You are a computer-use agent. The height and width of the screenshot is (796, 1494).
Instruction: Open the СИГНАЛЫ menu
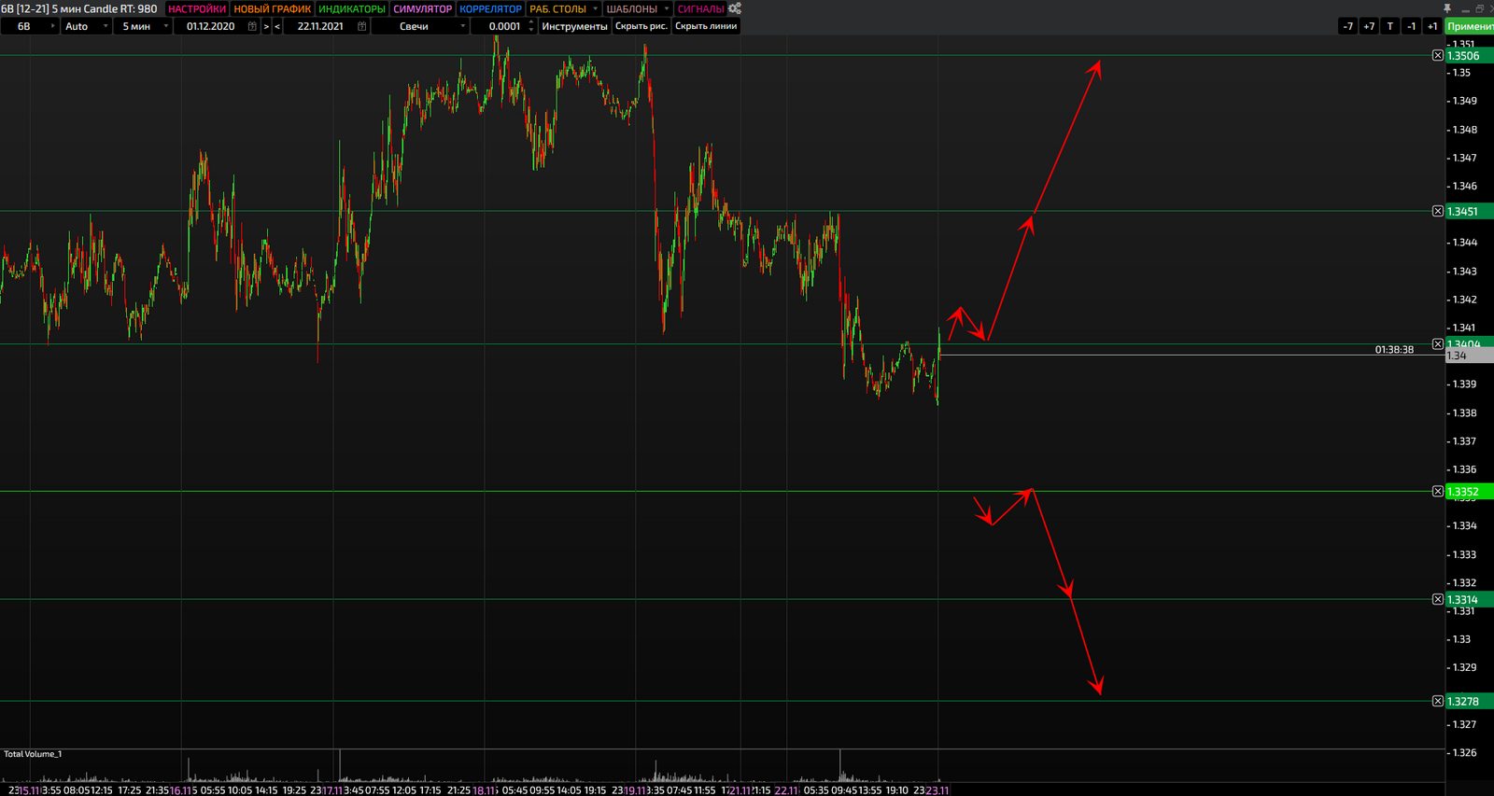click(x=700, y=8)
